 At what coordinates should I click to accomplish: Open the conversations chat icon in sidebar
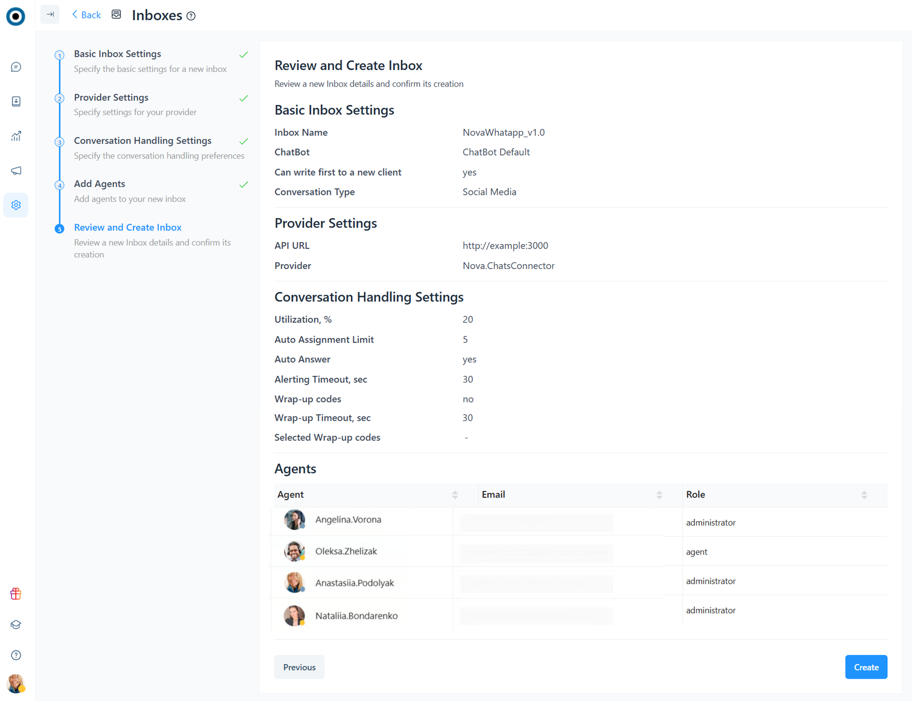(x=16, y=67)
